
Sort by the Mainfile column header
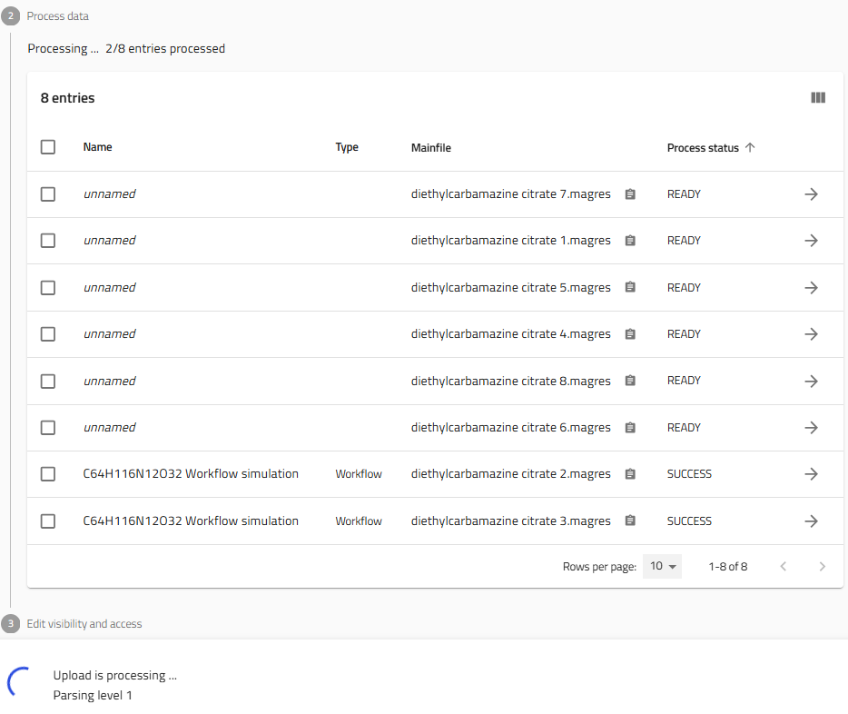point(431,148)
